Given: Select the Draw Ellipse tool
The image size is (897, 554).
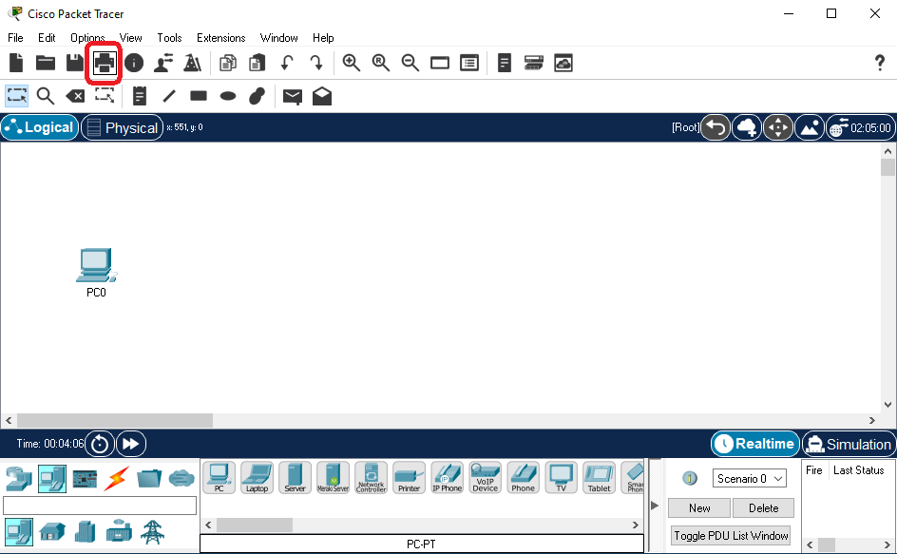Looking at the screenshot, I should coord(228,96).
